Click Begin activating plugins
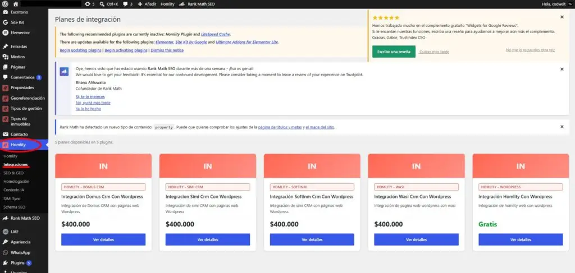The image size is (575, 273). [x=126, y=50]
